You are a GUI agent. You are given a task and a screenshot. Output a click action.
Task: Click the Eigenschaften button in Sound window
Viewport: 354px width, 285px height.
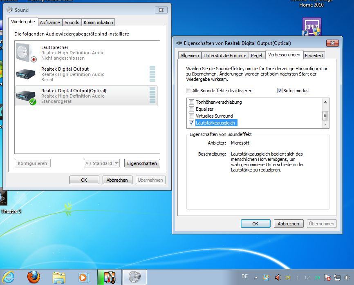142,163
